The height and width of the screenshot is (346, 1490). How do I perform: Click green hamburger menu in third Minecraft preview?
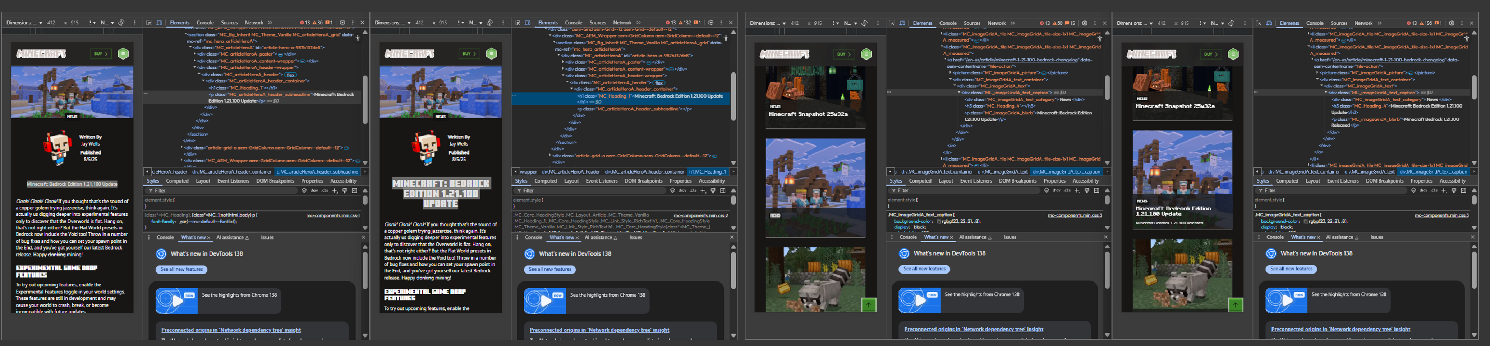[866, 54]
